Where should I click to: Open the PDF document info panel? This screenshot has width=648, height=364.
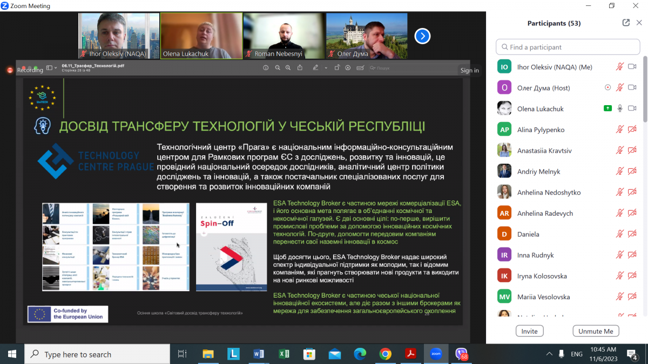click(265, 68)
